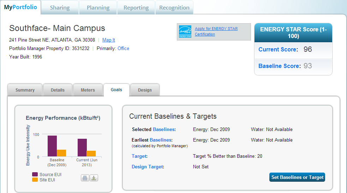Viewport: 347px width, 193px height.
Task: Open the Earliest Baselines link
Action: 161,140
